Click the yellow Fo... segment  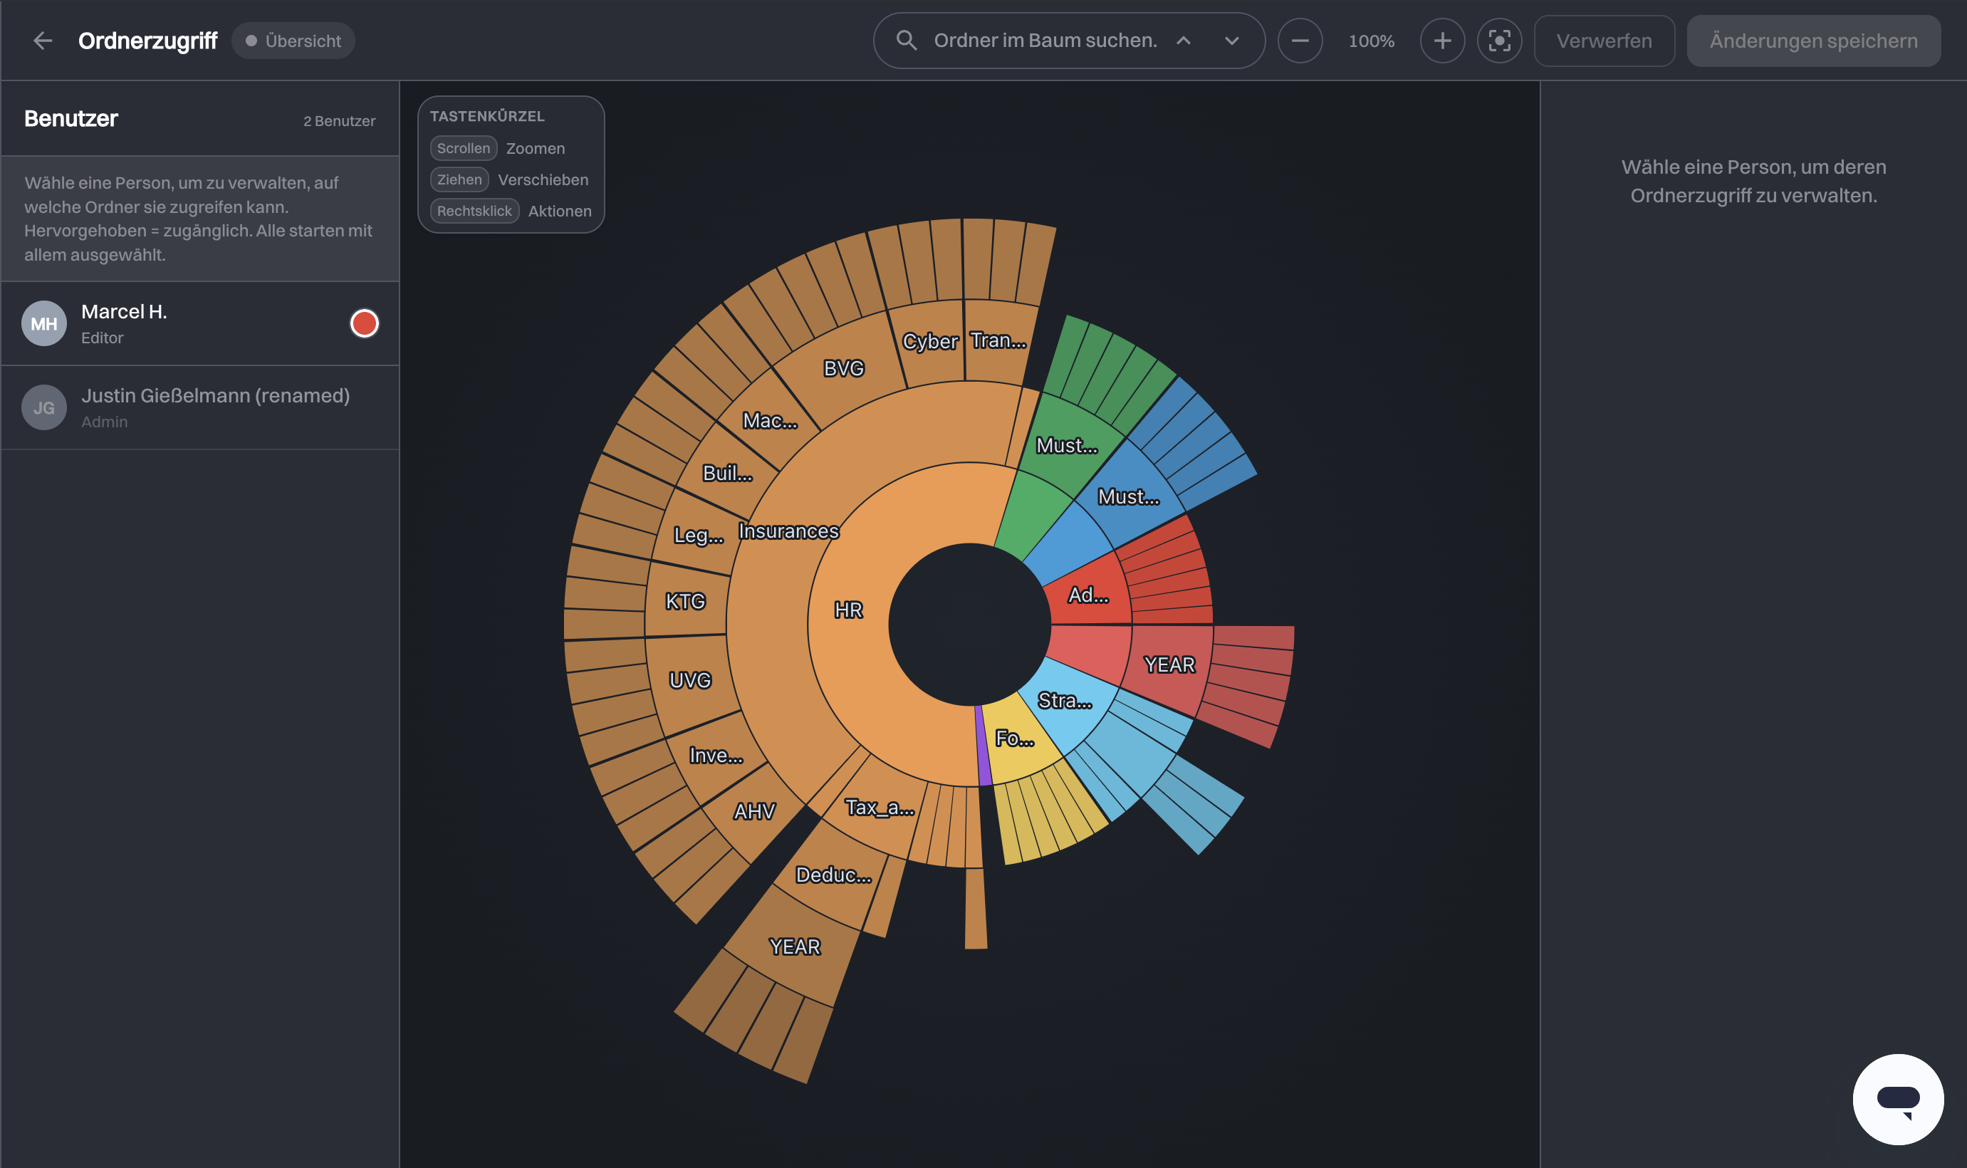click(1014, 739)
